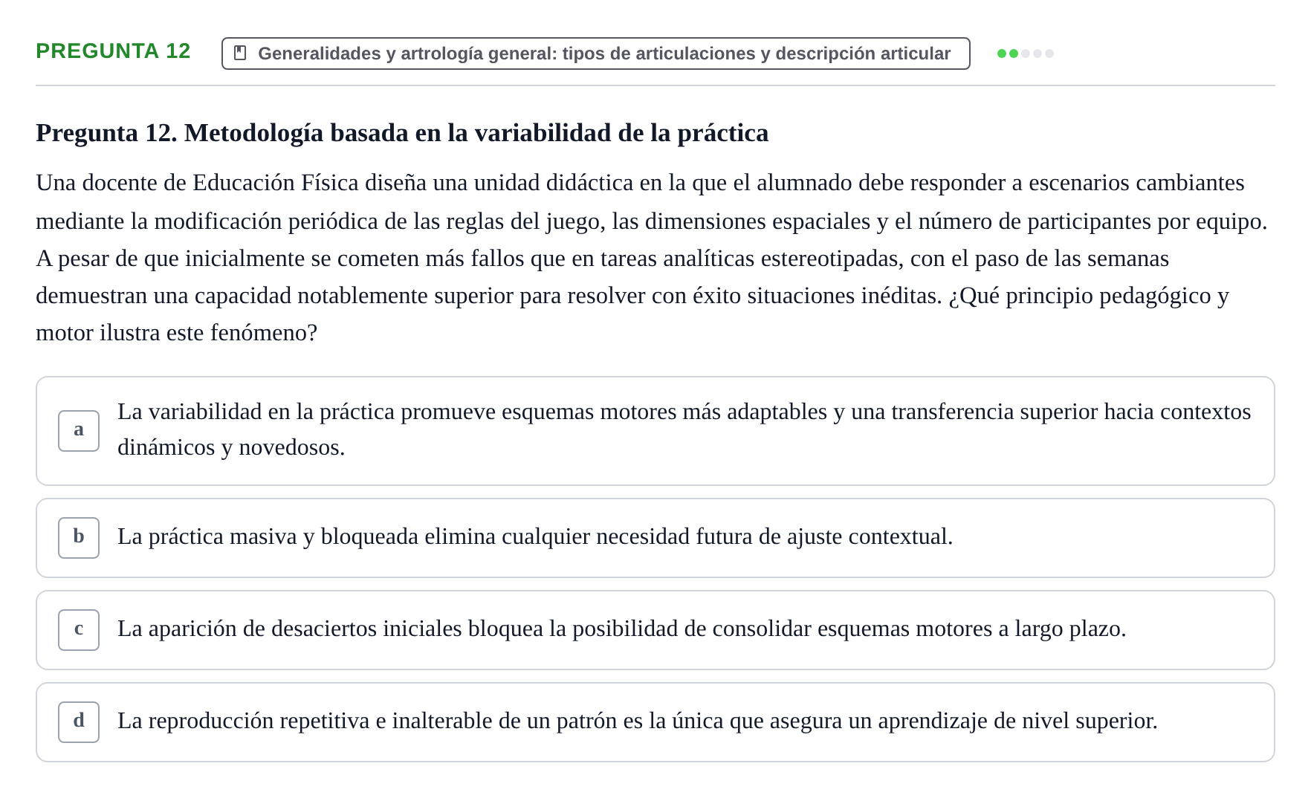Pick option c about desaciertos iniciales
This screenshot has width=1311, height=798.
coord(655,630)
